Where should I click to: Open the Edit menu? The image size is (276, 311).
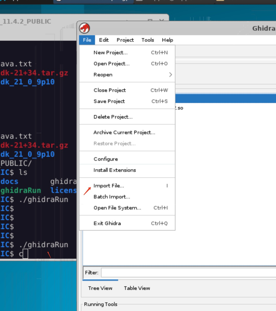(104, 40)
